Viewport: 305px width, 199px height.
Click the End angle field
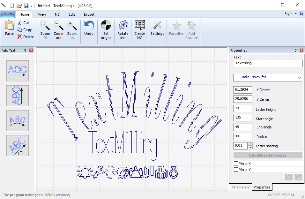[x=242, y=127]
